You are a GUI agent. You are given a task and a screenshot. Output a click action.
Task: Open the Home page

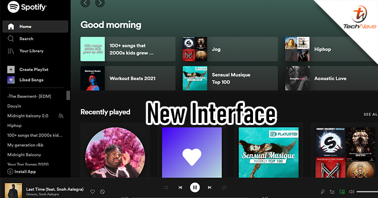coord(35,27)
